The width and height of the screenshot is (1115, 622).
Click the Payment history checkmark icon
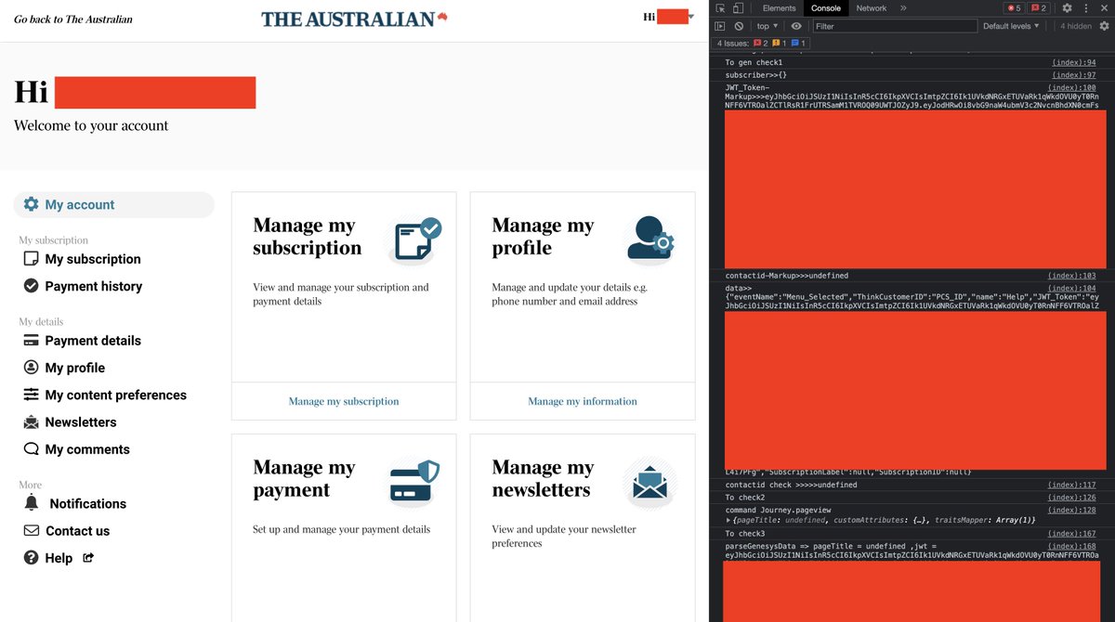[31, 286]
